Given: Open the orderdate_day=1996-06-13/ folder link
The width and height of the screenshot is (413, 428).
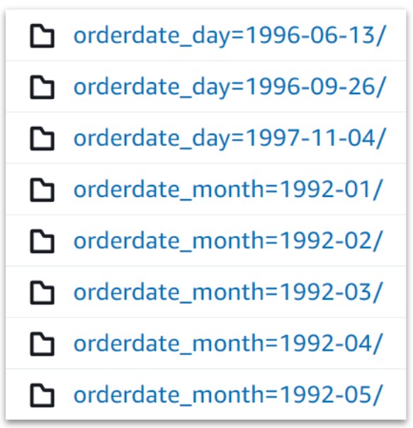Looking at the screenshot, I should 230,36.
